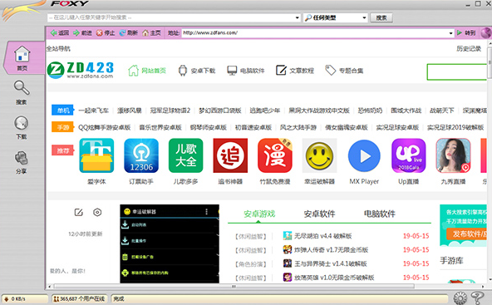Open the MX Player app icon
The height and width of the screenshot is (305, 492).
pos(364,155)
